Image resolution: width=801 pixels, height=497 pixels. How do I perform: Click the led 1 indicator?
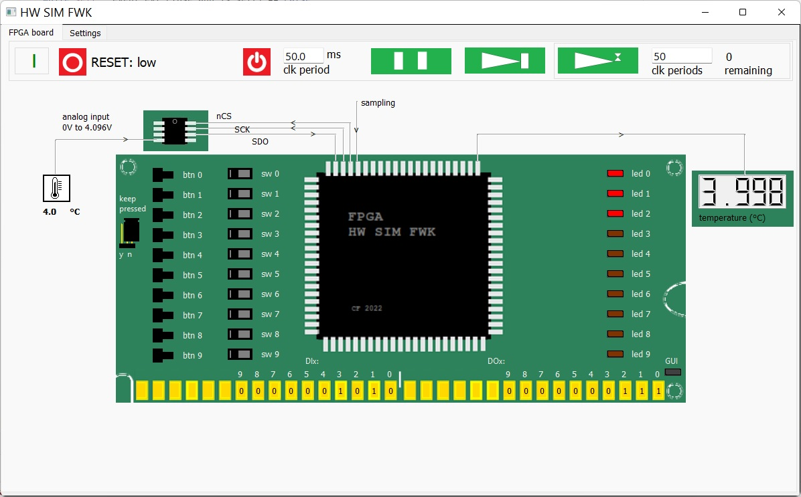pyautogui.click(x=615, y=193)
